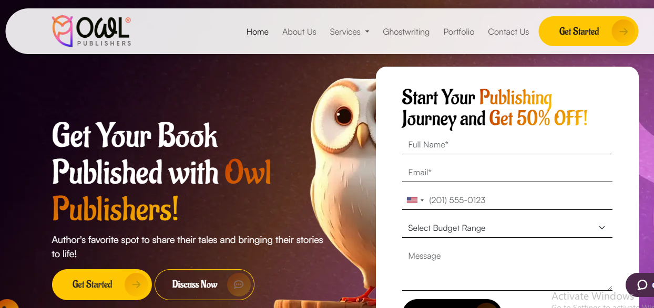Focus the Full Name field
This screenshot has width=654, height=308.
507,144
